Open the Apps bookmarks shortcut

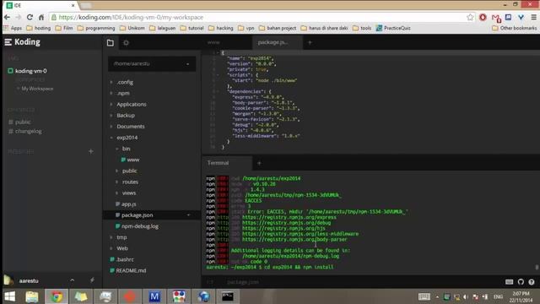point(13,28)
